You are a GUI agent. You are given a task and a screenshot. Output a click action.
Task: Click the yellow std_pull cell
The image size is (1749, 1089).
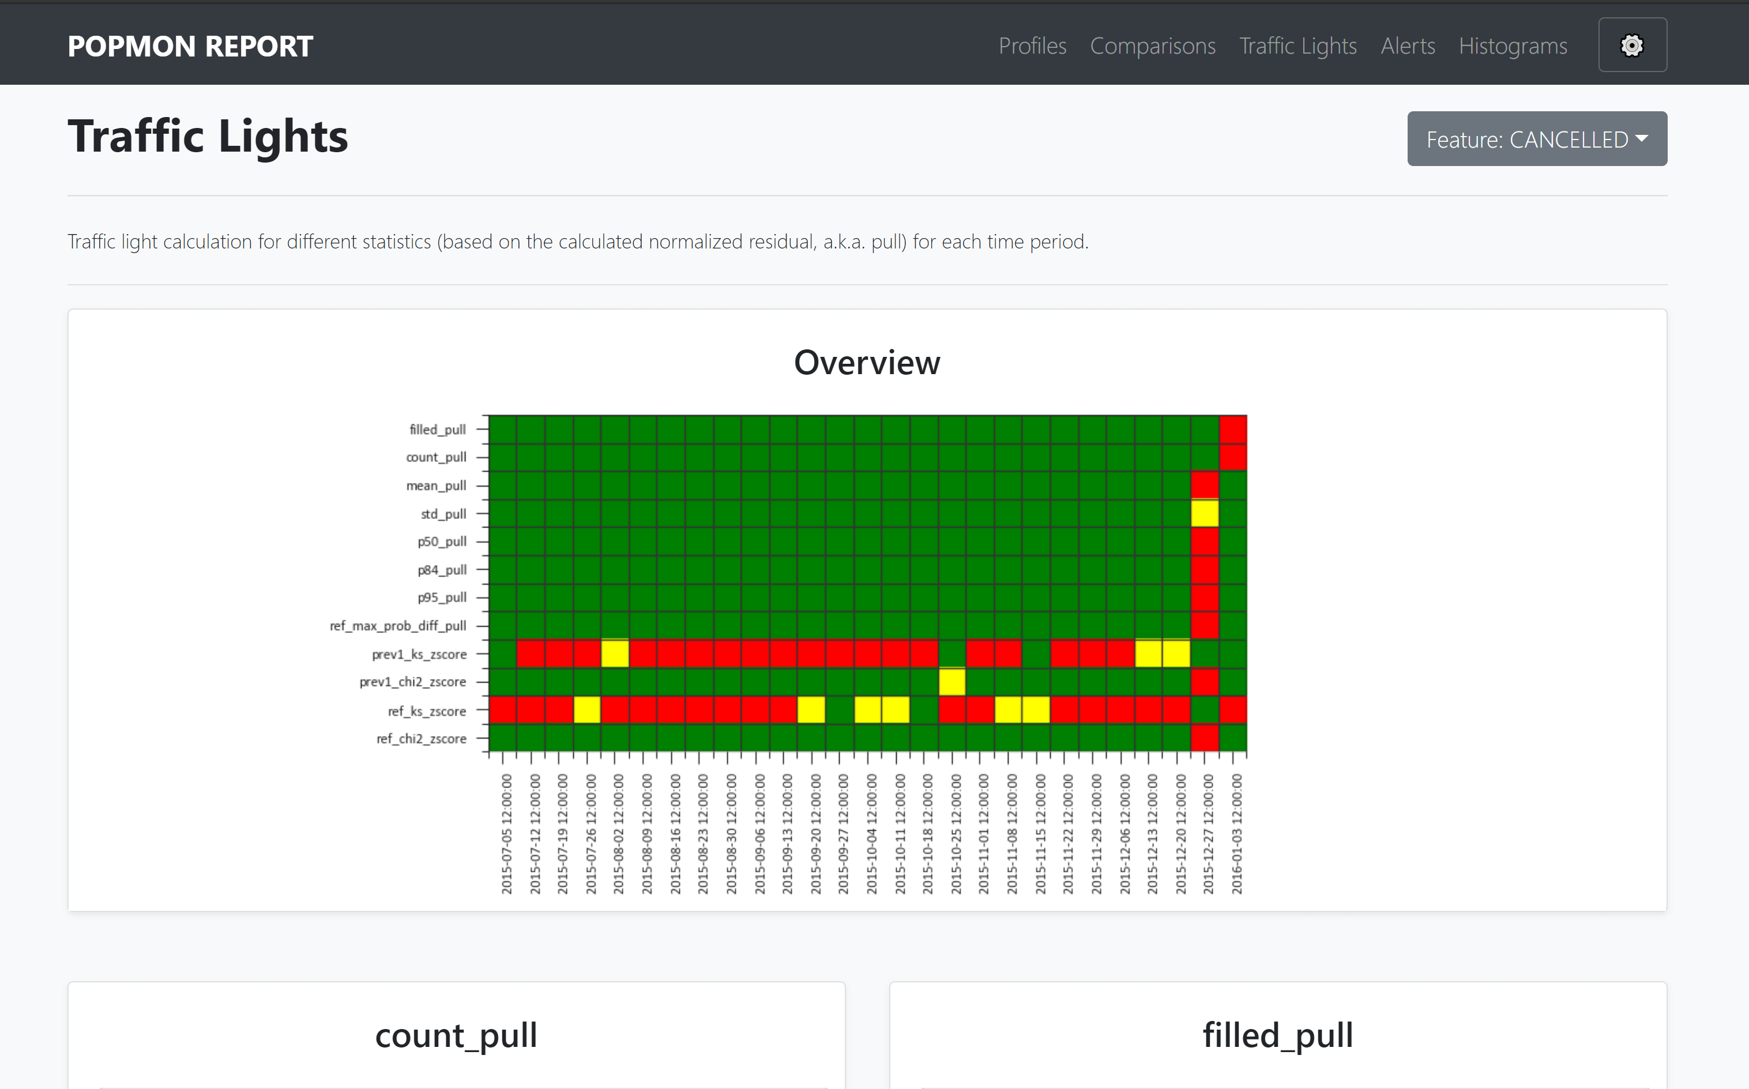tap(1205, 514)
